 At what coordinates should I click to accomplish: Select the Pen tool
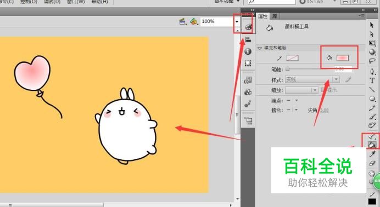click(372, 71)
